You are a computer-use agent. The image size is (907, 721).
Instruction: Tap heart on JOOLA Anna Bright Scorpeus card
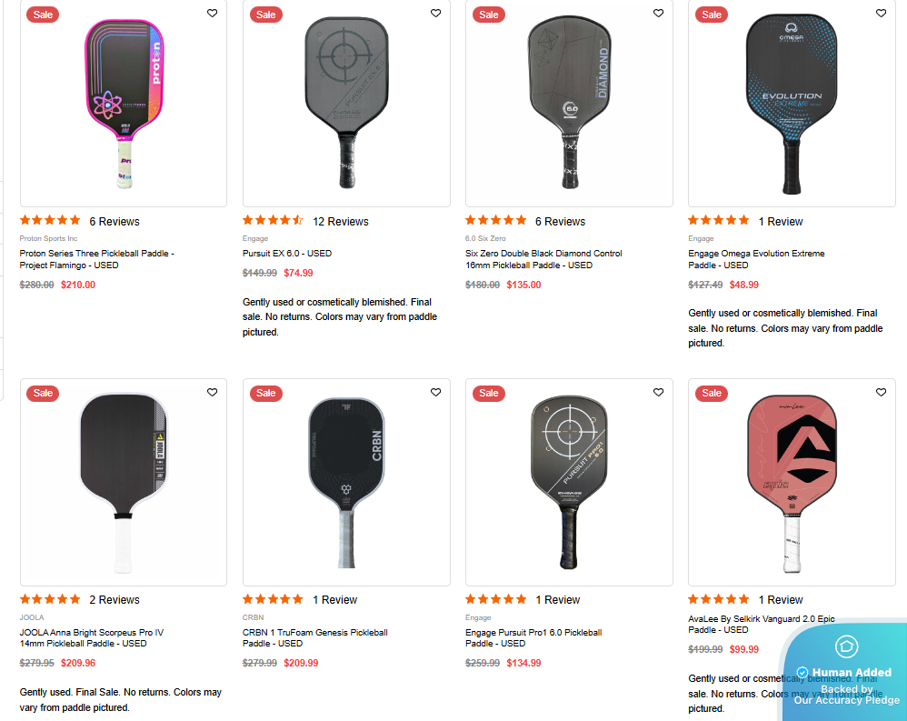[x=212, y=393]
